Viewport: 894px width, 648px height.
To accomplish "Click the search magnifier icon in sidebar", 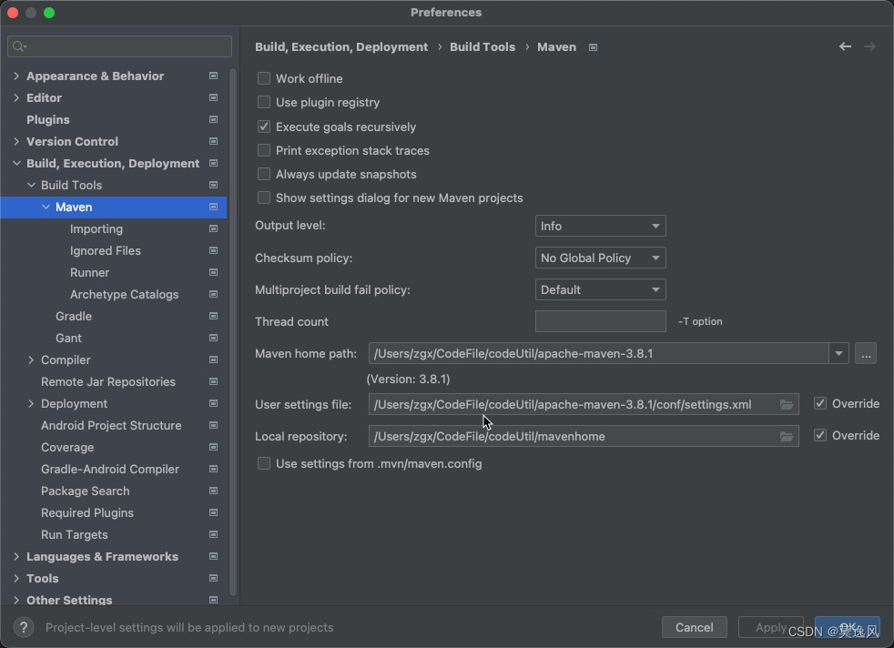I will pos(18,46).
